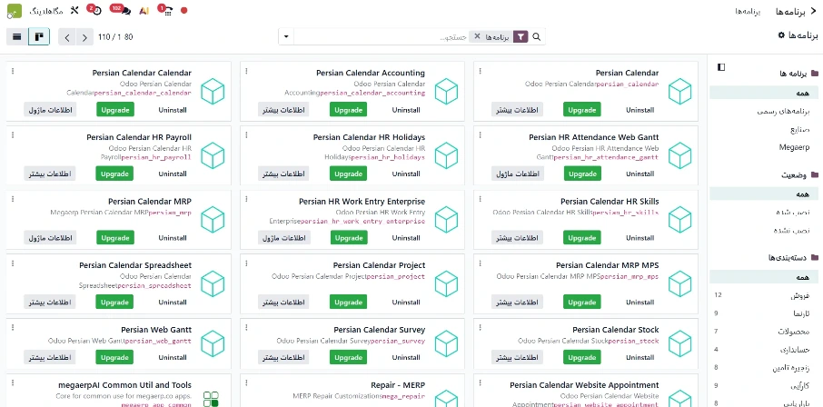The image size is (823, 407).
Task: Open Persian Calendar MRP MPS three-dot menu
Action: tap(481, 263)
